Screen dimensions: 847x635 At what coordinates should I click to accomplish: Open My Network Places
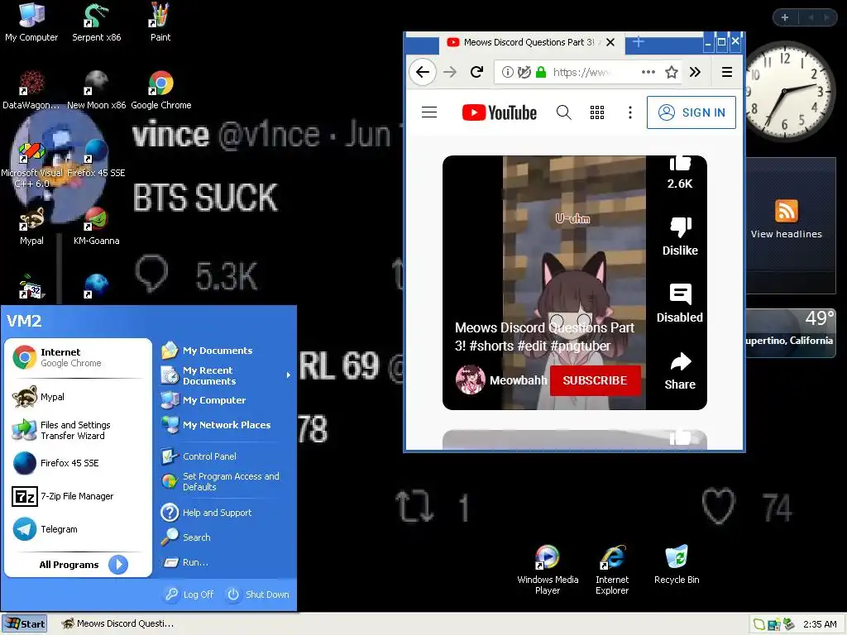point(226,425)
